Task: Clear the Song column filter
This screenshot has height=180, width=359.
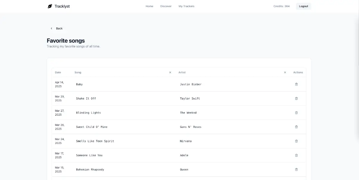Action: tap(170, 72)
